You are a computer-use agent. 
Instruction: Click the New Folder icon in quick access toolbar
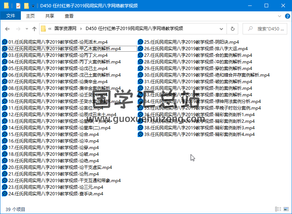point(26,6)
